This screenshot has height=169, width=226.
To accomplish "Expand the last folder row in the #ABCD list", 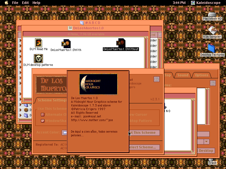I will click(x=21, y=115).
